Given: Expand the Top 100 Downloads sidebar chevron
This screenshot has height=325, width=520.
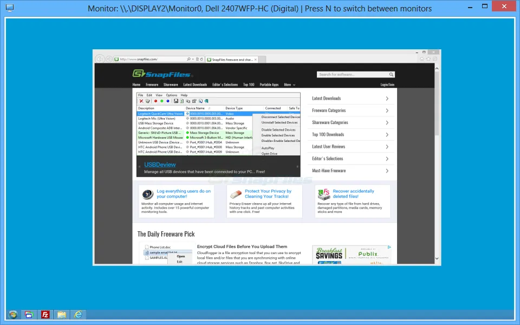Looking at the screenshot, I should [387, 135].
